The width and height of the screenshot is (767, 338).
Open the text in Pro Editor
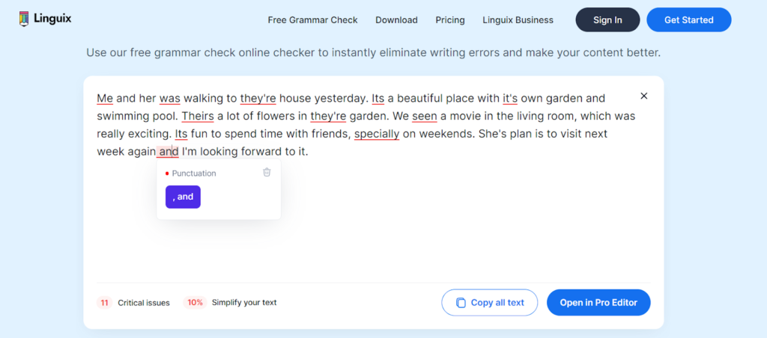coord(598,302)
